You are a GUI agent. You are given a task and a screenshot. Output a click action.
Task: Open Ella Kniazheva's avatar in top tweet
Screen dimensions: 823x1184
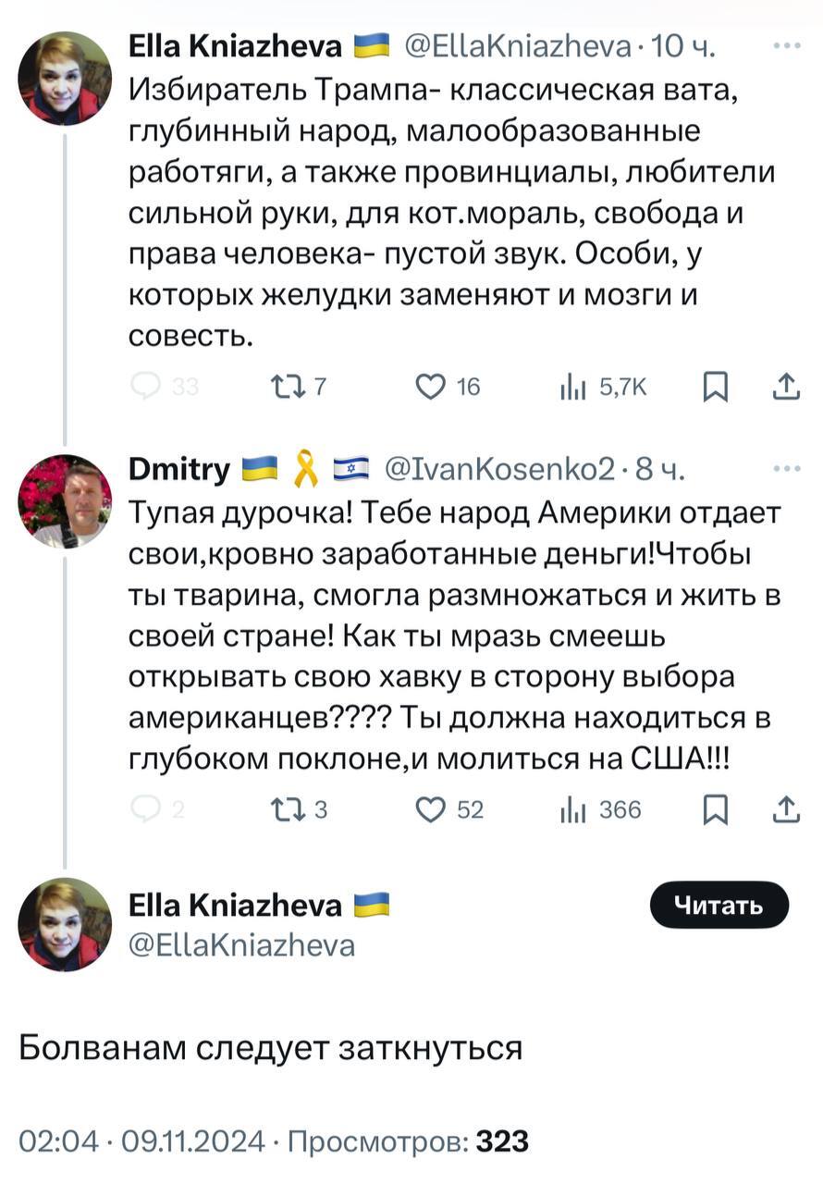tap(65, 79)
